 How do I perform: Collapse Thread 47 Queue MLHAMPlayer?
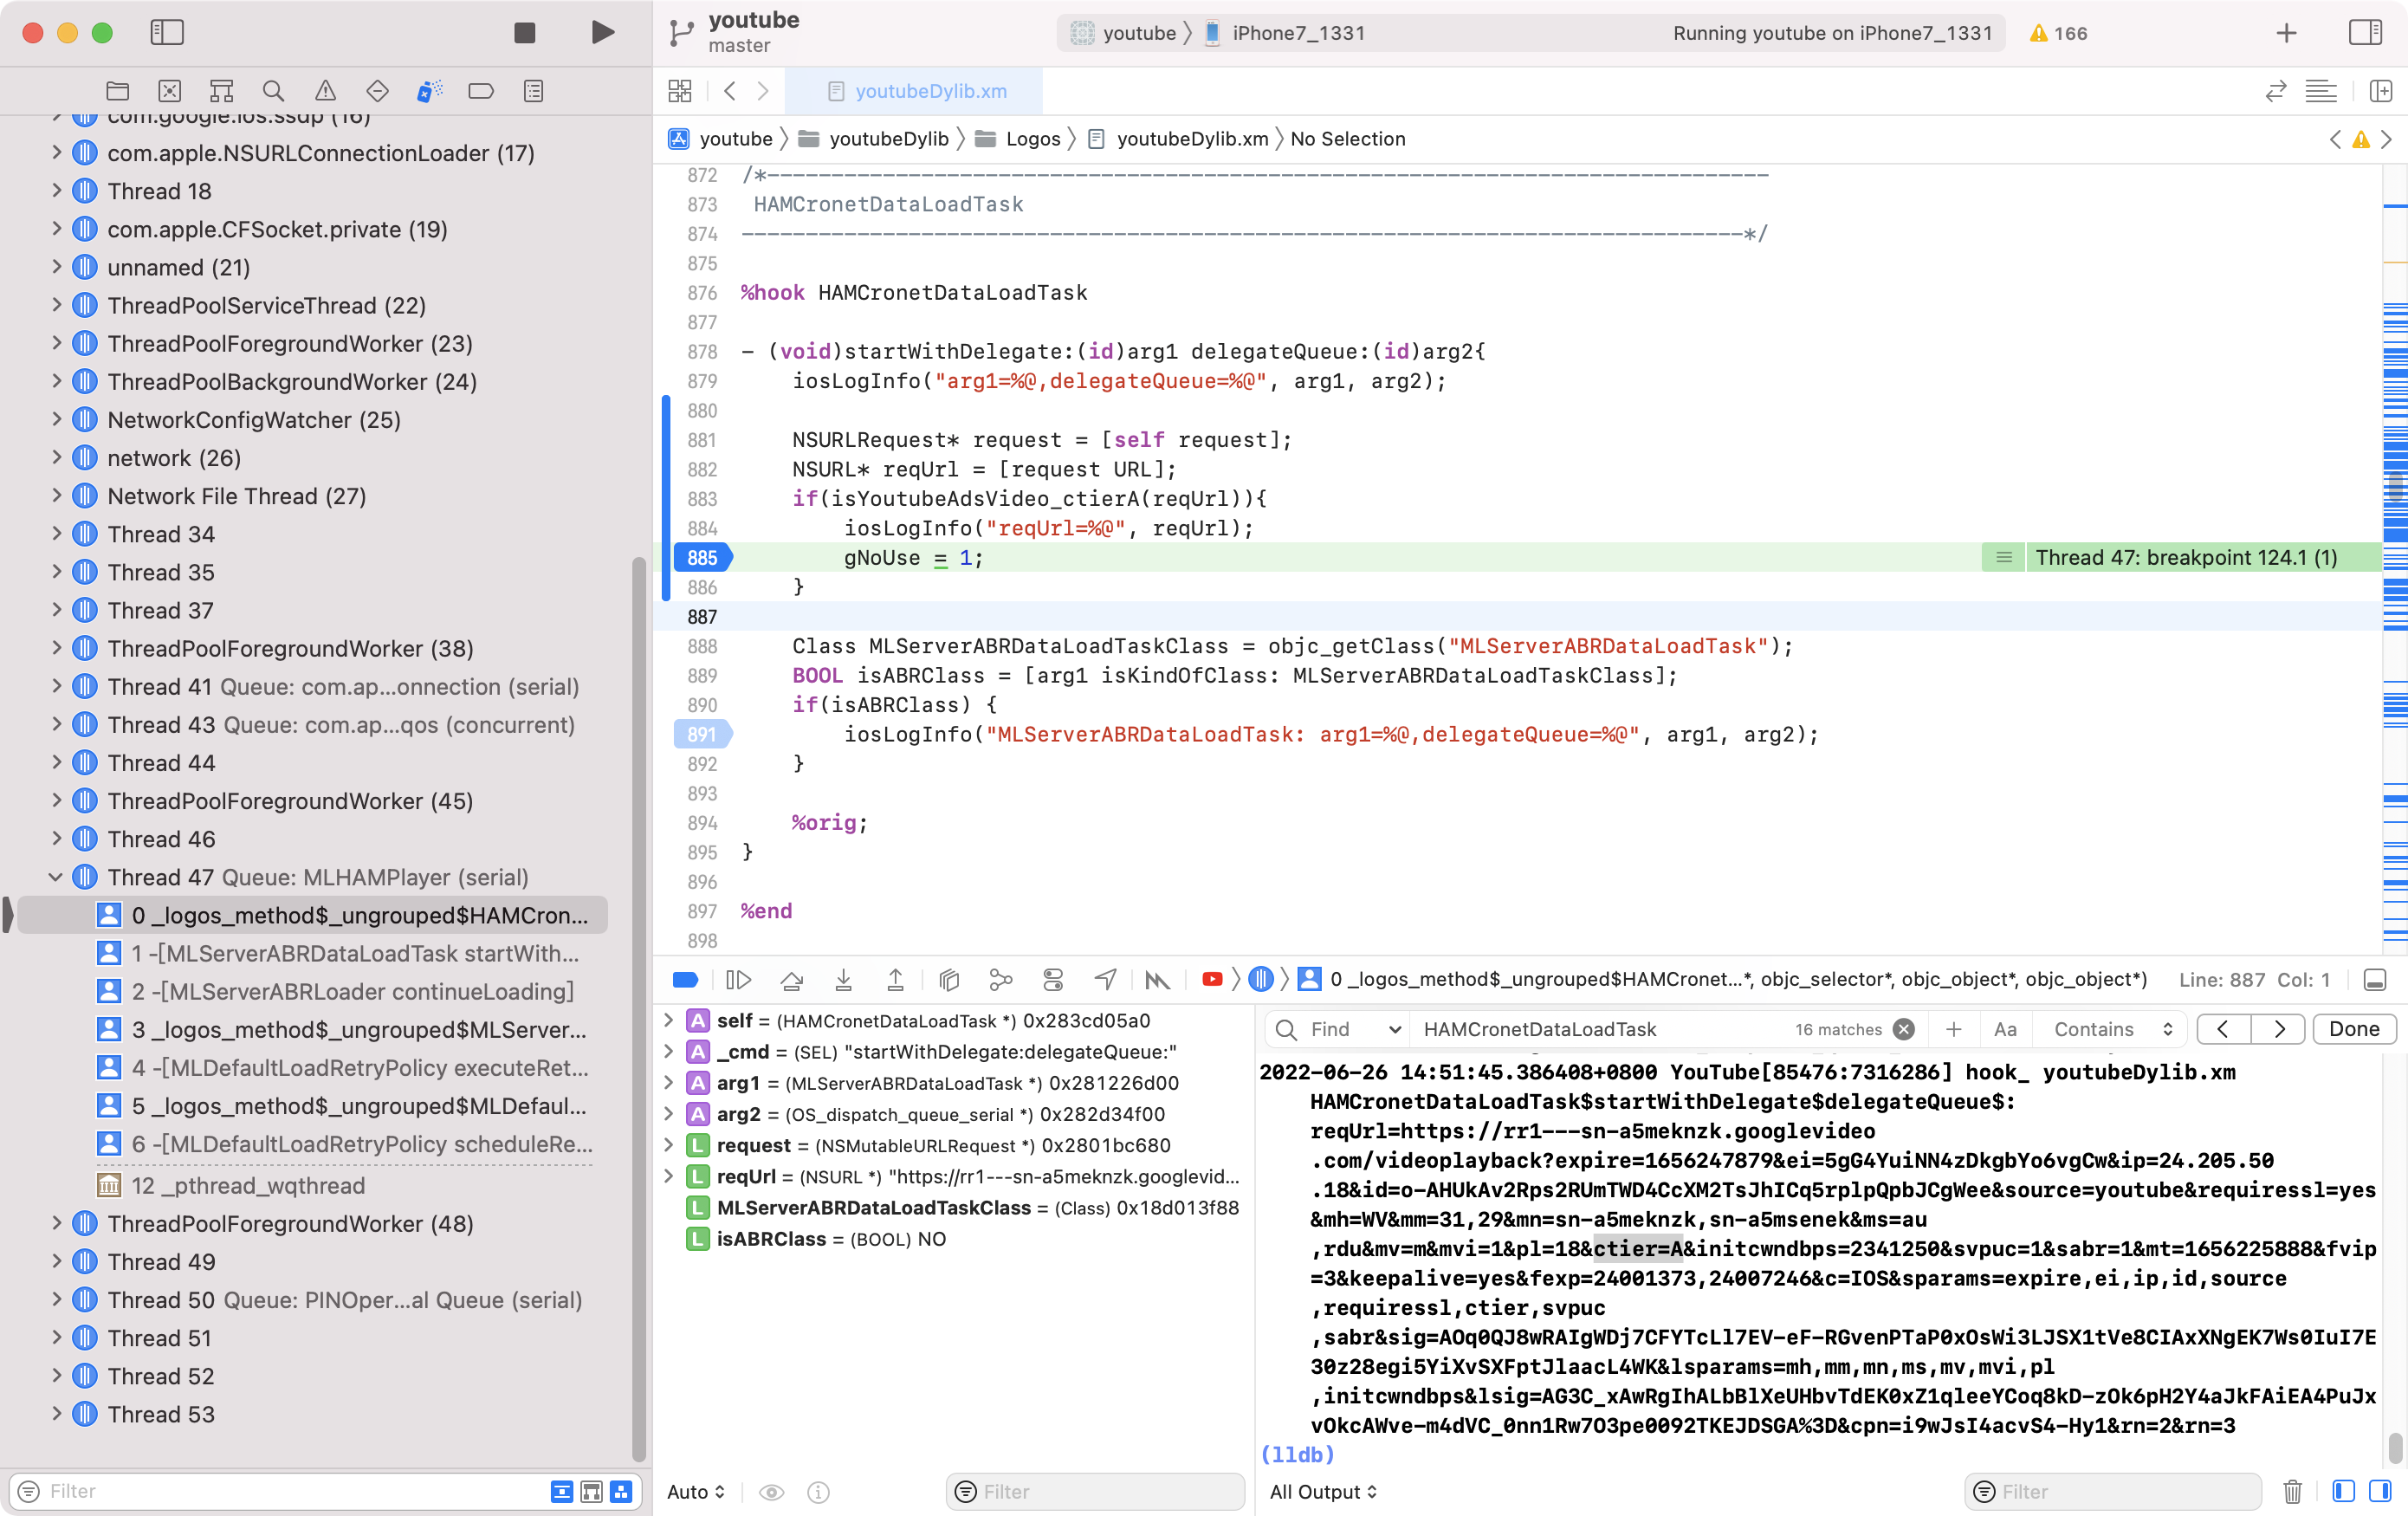coord(56,877)
